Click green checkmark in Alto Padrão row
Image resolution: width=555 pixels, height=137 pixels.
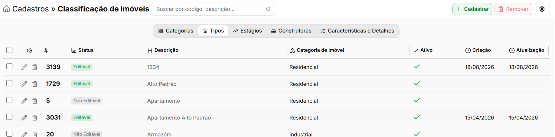(417, 84)
